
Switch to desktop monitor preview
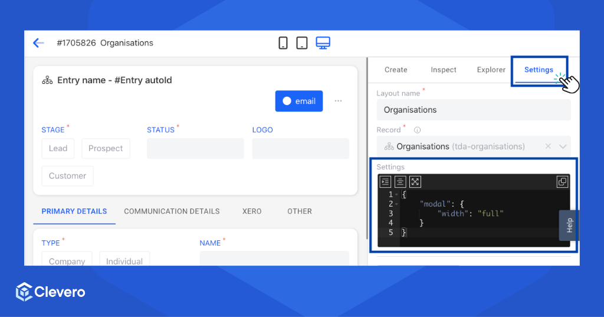point(323,43)
